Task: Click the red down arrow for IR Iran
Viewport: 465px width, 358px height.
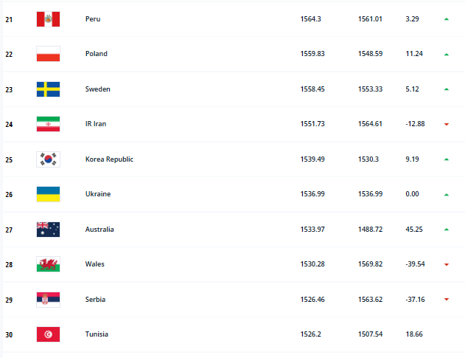Action: point(447,124)
